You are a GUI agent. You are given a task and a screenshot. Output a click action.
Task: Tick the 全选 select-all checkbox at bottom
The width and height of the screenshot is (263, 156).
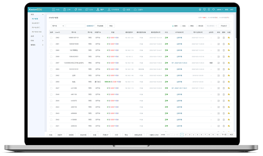pos(48,135)
